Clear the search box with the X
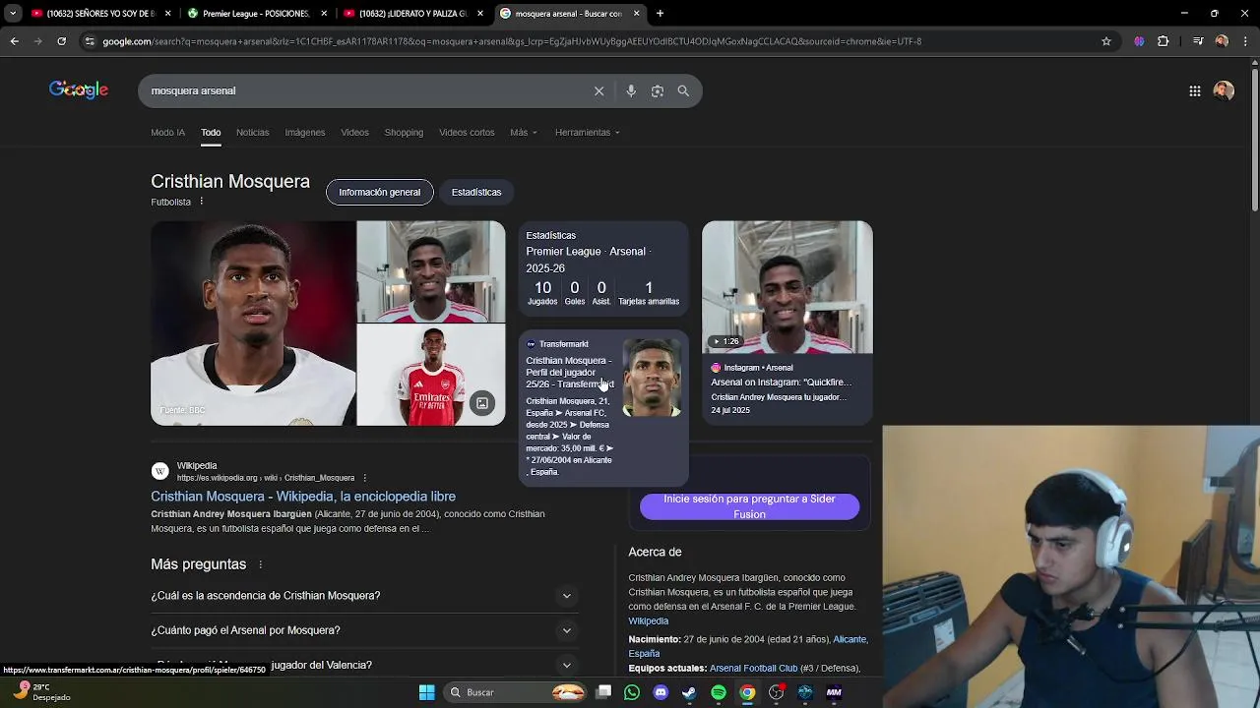 coord(598,90)
